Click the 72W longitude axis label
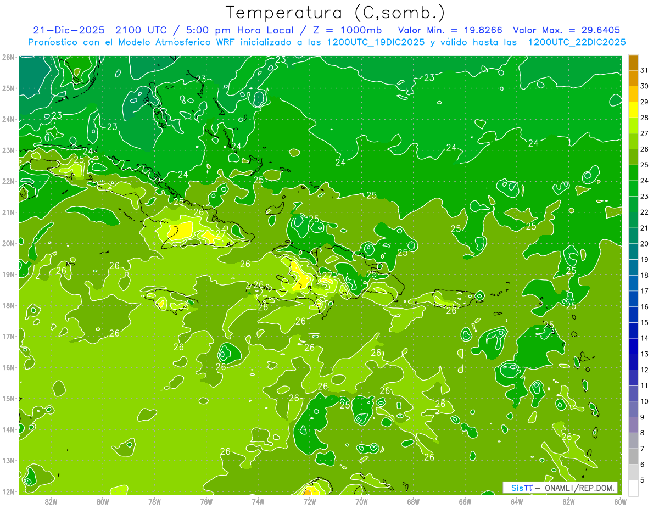Screen dimensions: 659x509 pos(310,501)
